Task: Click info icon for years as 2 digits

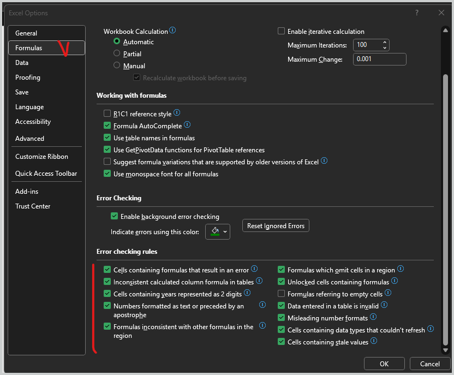Action: 247,293
